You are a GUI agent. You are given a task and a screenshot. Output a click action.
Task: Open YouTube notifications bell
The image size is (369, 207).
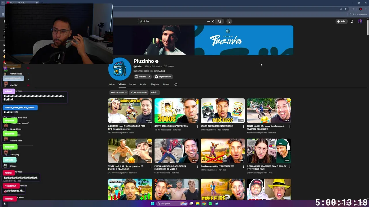(352, 21)
